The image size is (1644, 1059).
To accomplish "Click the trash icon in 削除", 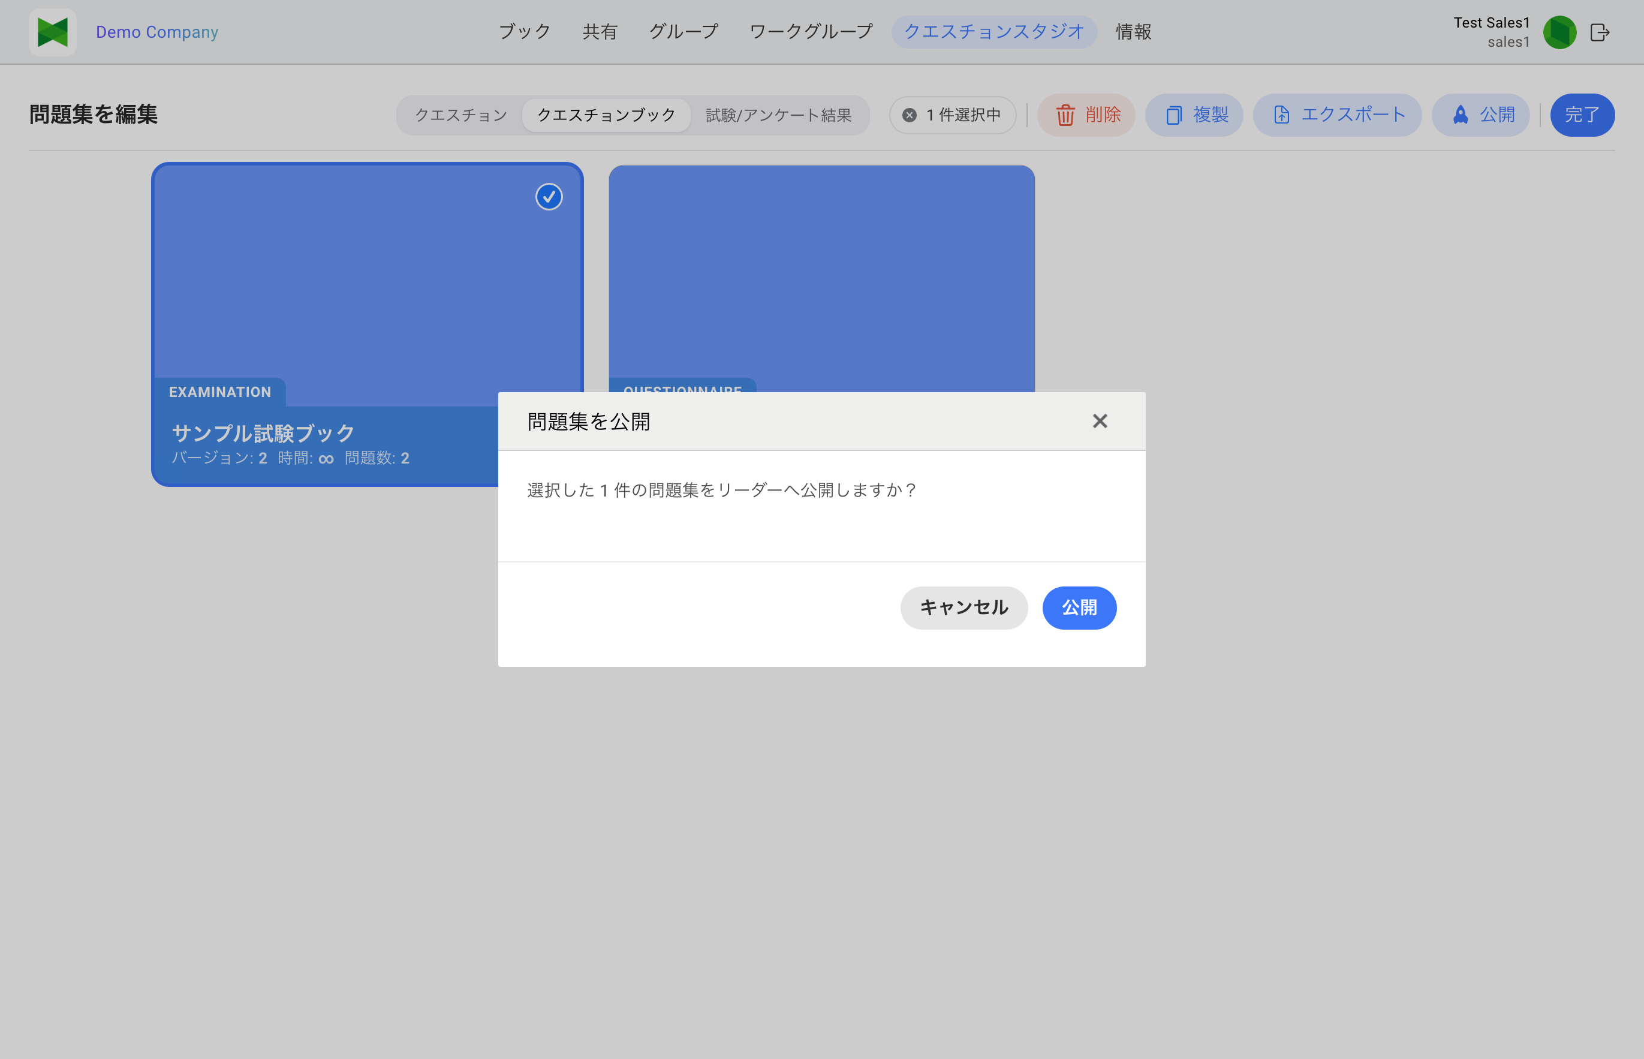I will (x=1065, y=115).
